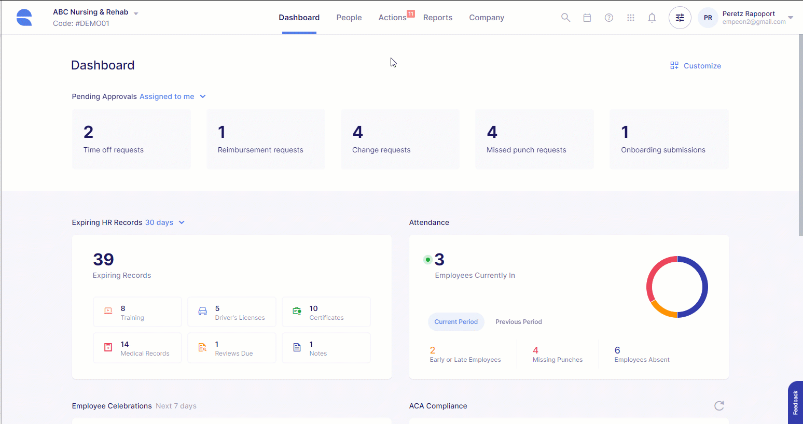803x424 pixels.
Task: Open the Reports menu
Action: click(438, 18)
